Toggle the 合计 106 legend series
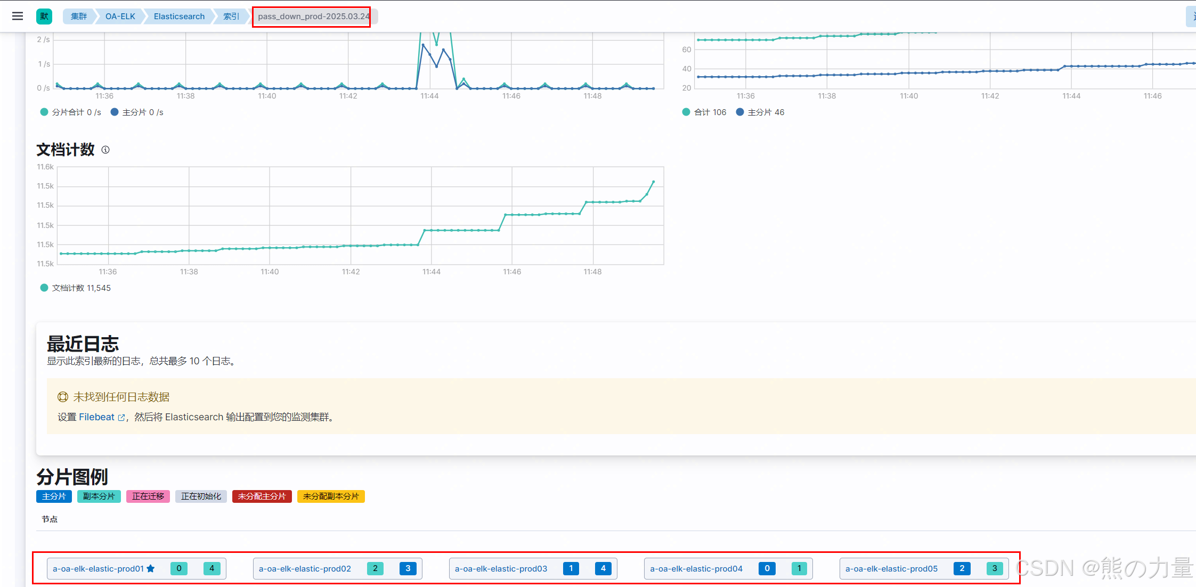Viewport: 1196px width, 587px height. click(704, 112)
